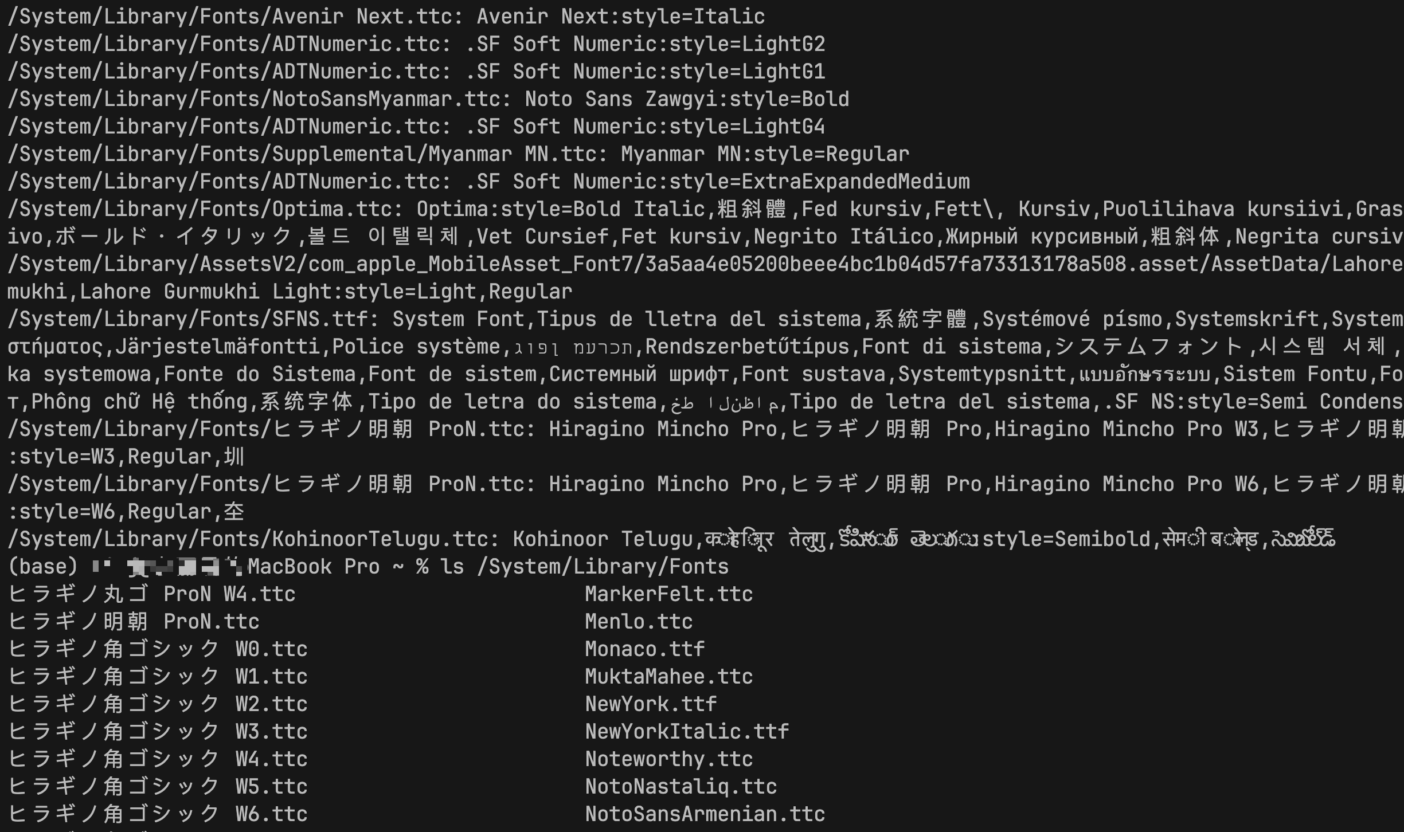Click the Menlo.ttc entry
1404x832 pixels.
[639, 622]
